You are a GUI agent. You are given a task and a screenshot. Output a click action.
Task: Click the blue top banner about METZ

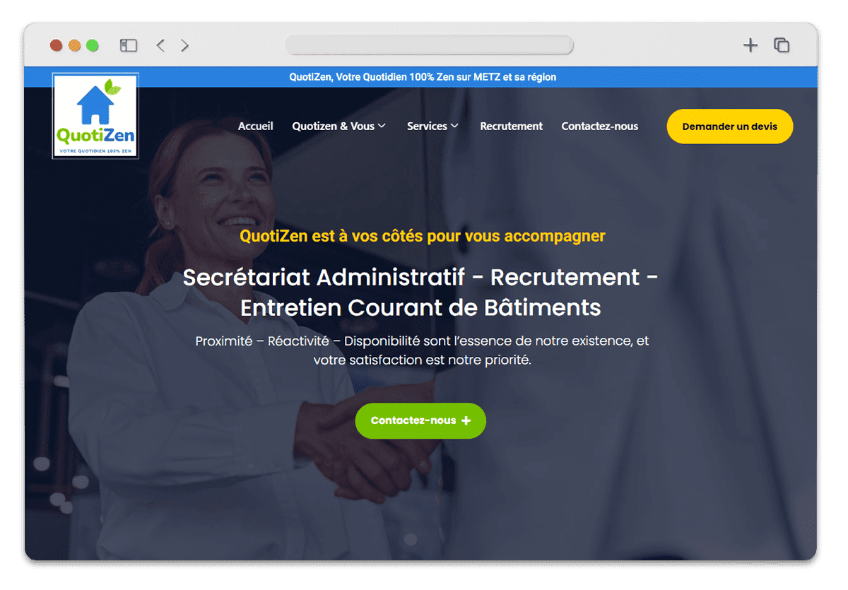pos(423,77)
